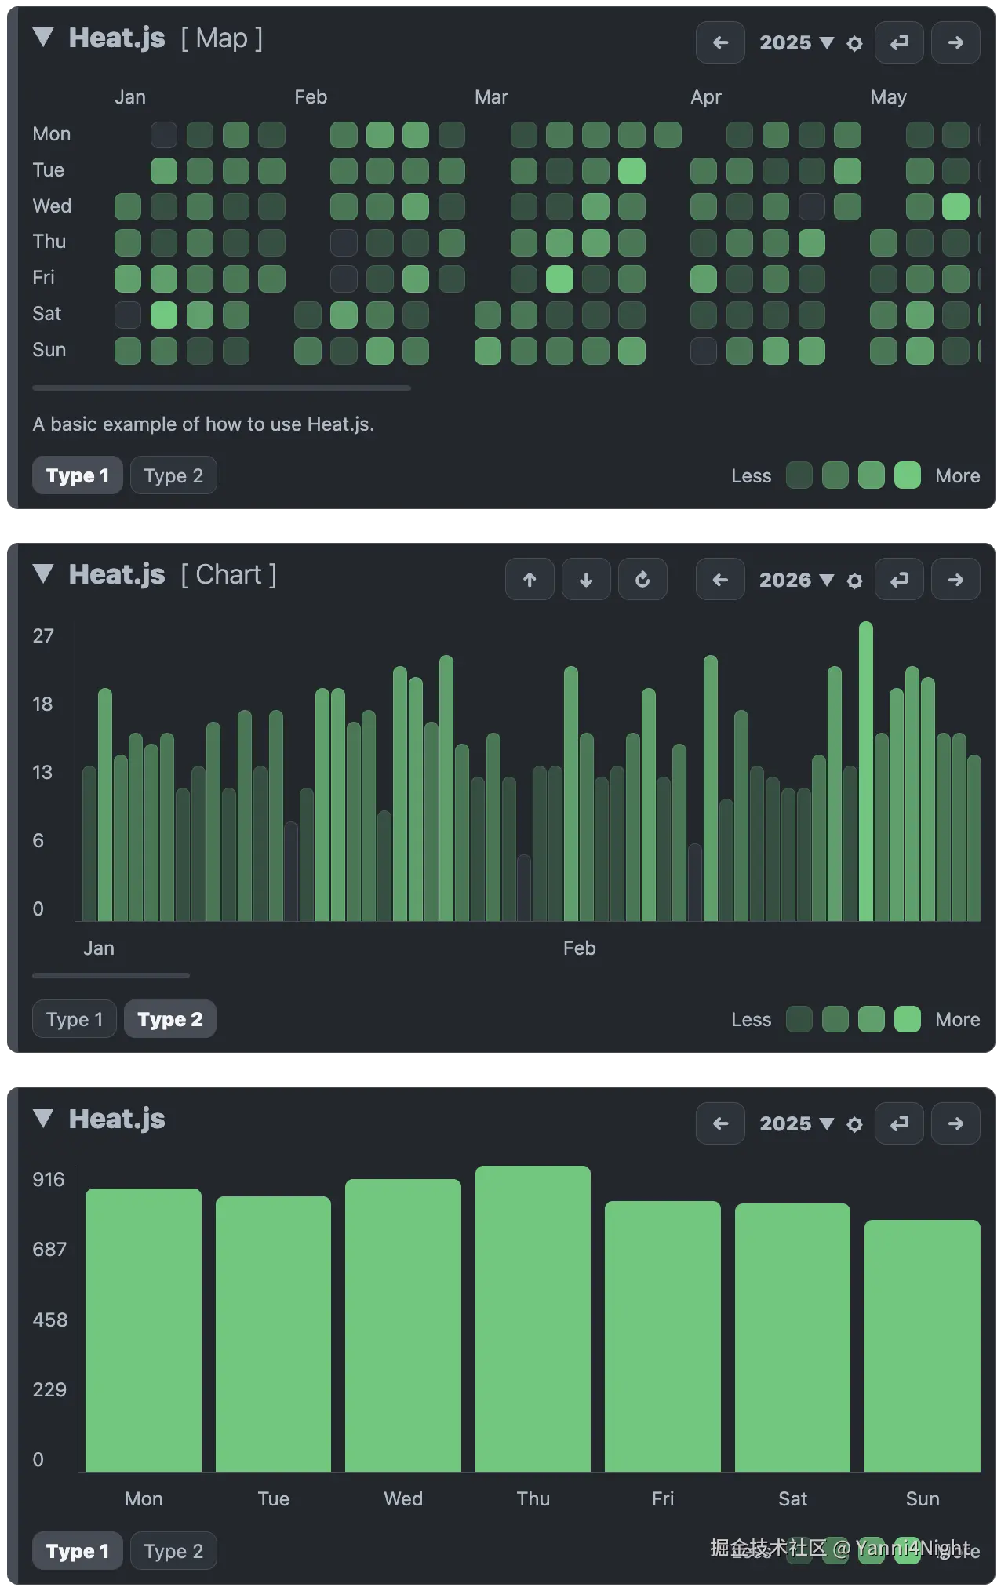
Task: Click return-to-current-year button in Map panel
Action: (x=899, y=43)
